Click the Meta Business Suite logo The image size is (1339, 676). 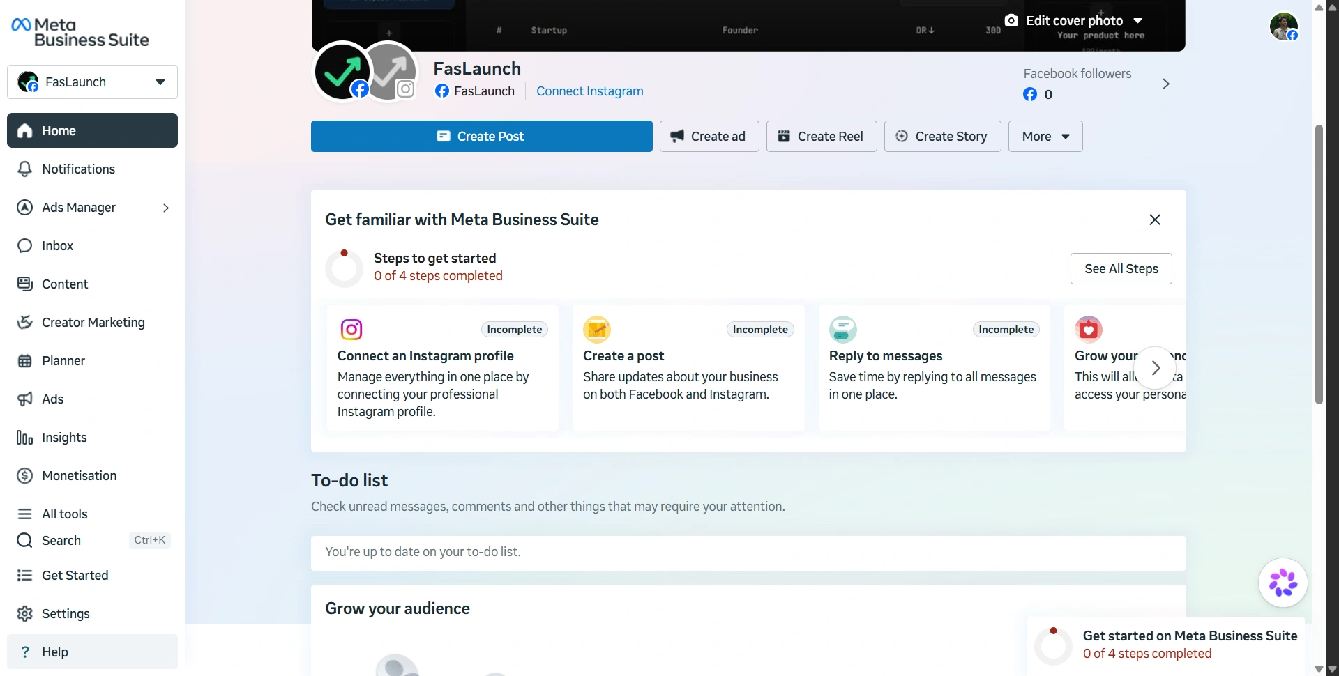80,33
